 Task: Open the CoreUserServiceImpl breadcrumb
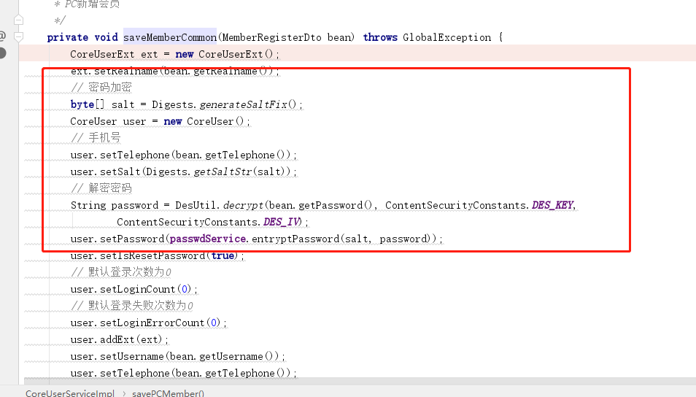tap(70, 393)
